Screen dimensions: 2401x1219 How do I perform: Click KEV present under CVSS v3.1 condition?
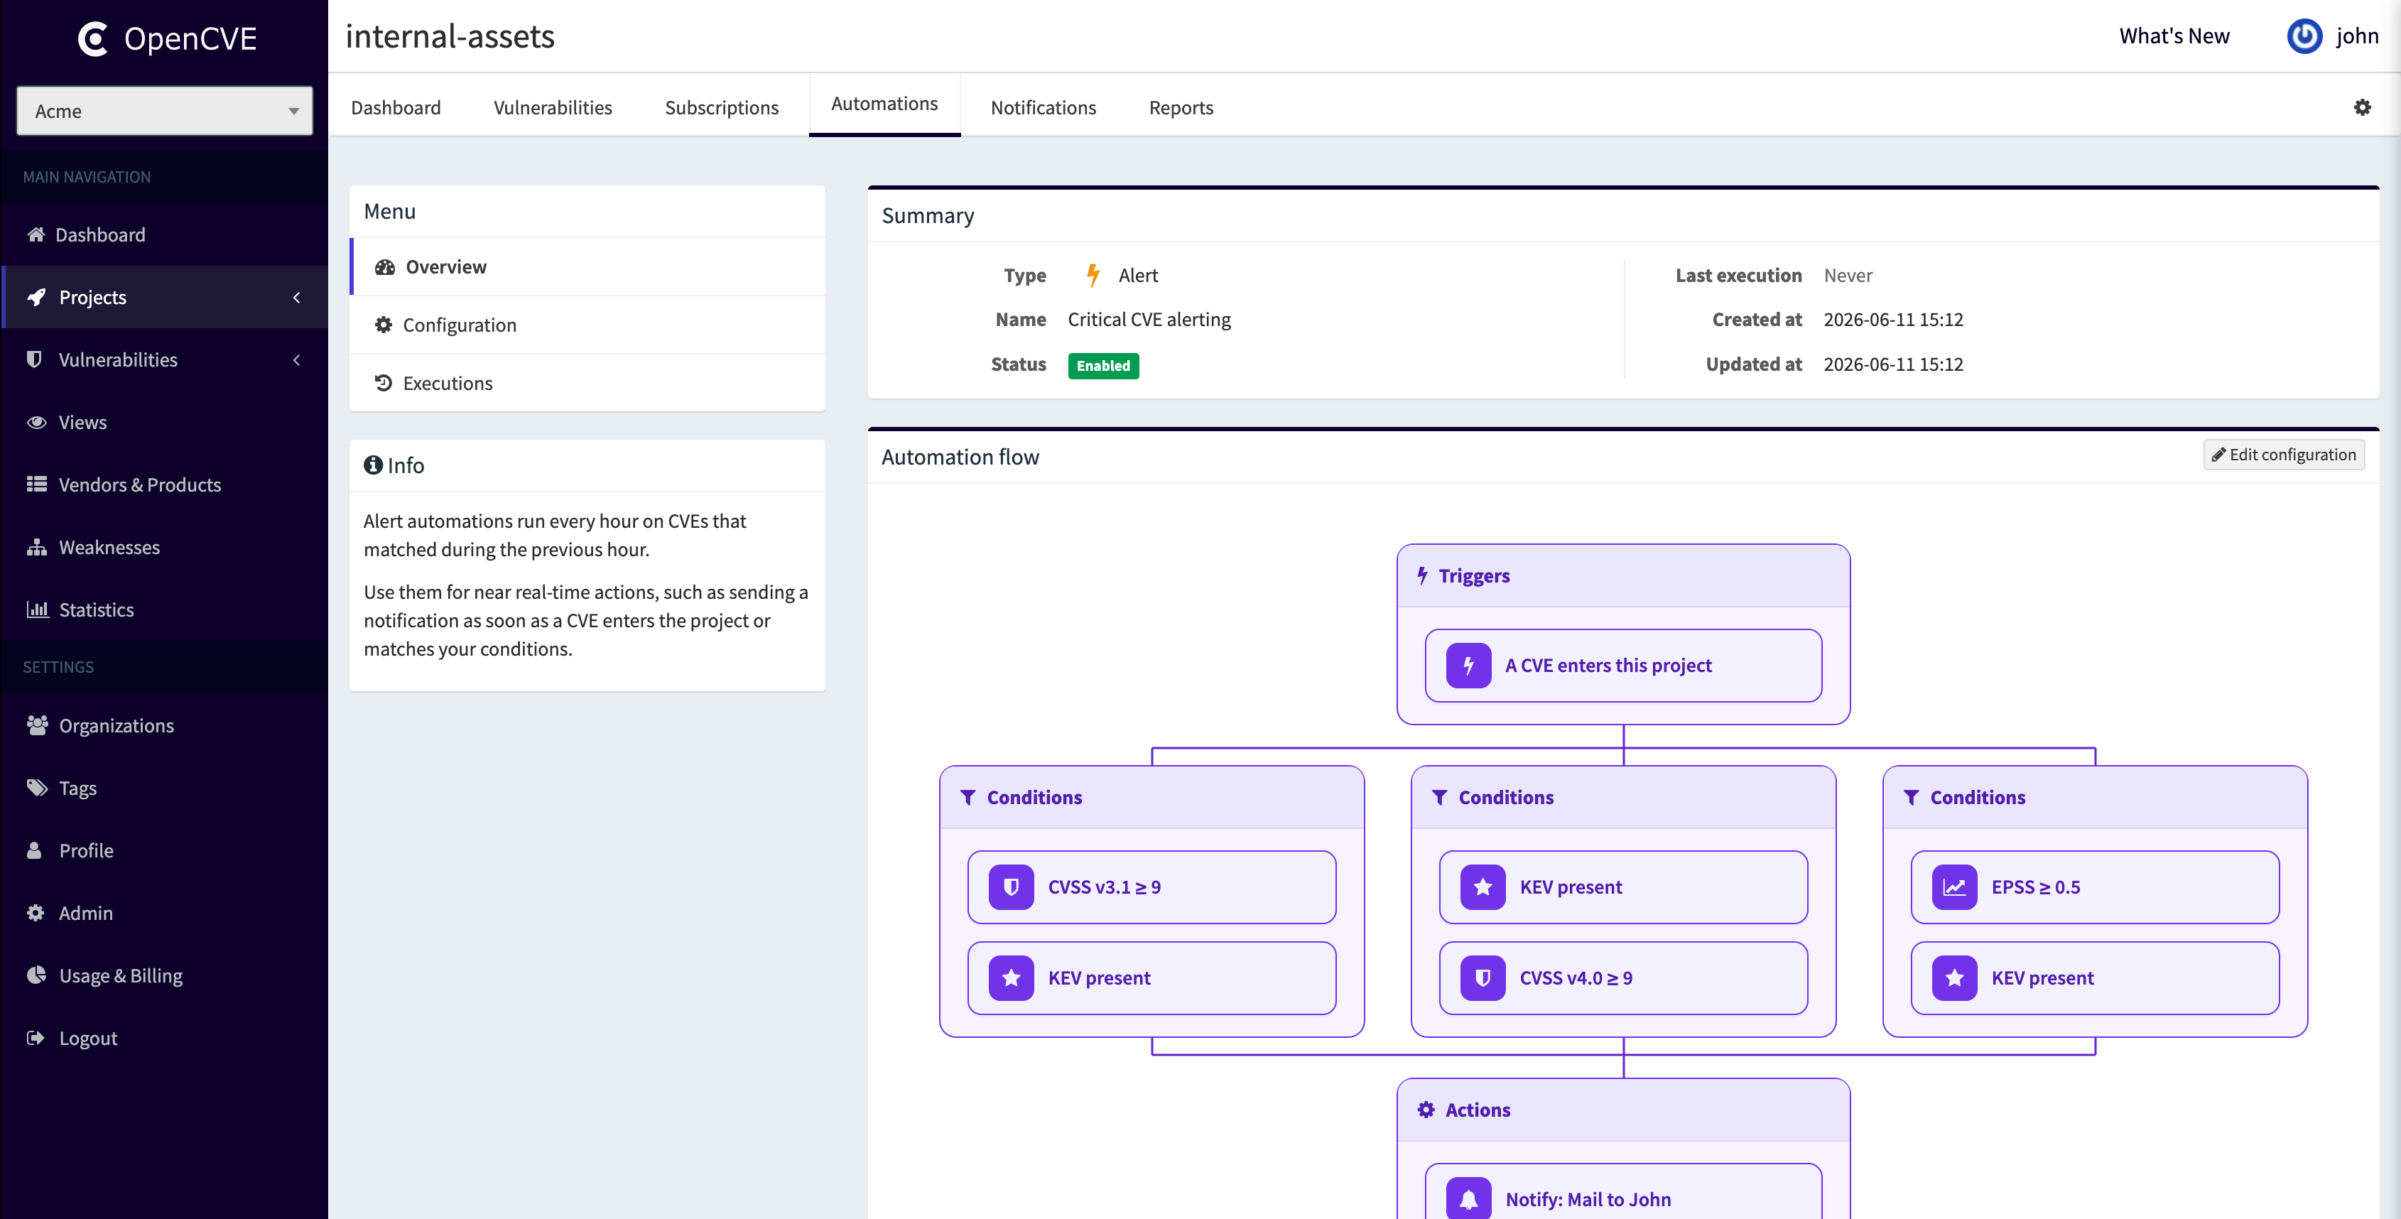1151,977
